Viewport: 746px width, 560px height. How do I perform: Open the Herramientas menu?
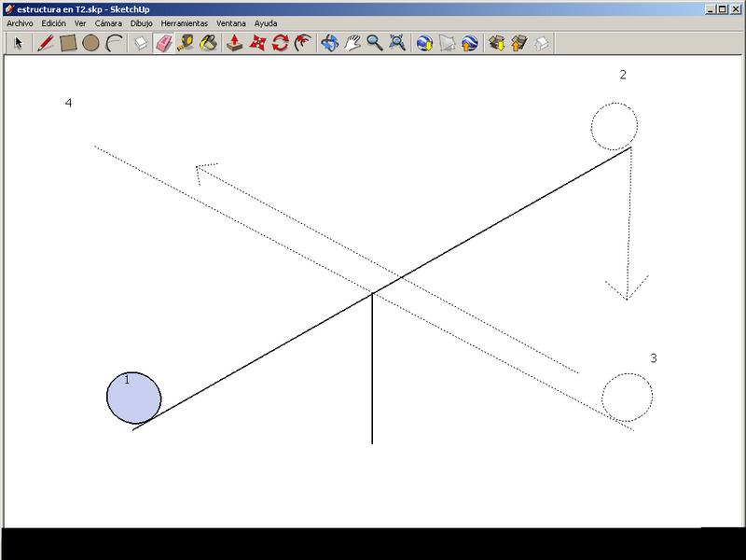pyautogui.click(x=184, y=22)
